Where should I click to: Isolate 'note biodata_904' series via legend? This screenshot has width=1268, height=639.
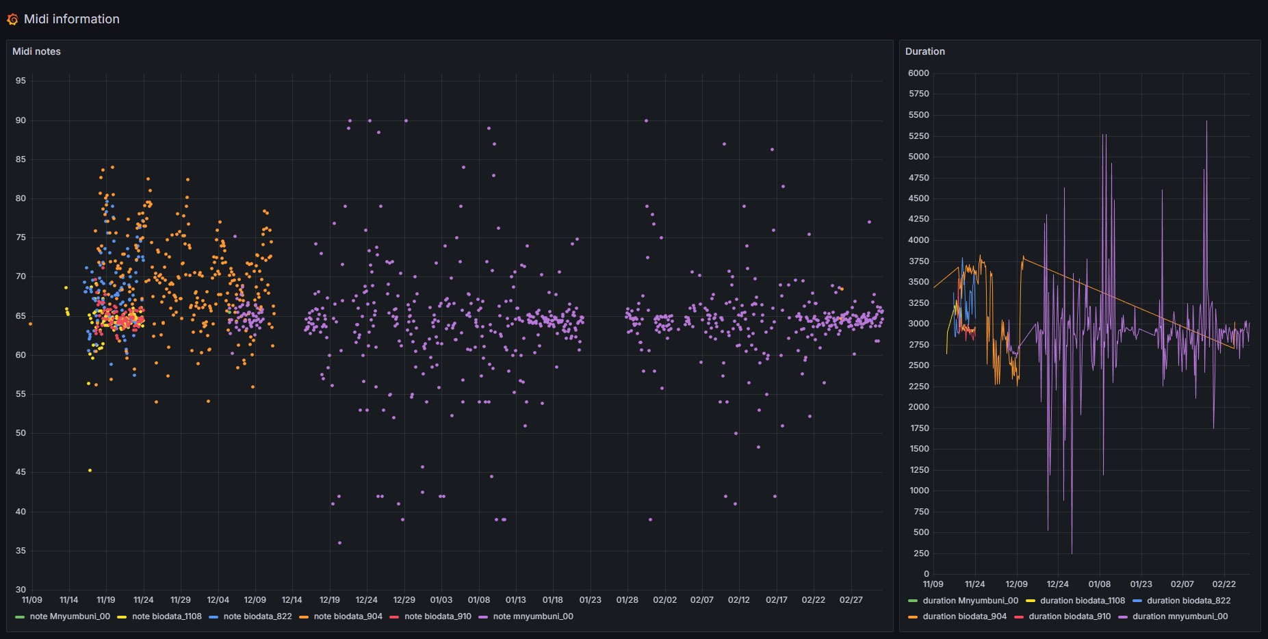pyautogui.click(x=348, y=616)
